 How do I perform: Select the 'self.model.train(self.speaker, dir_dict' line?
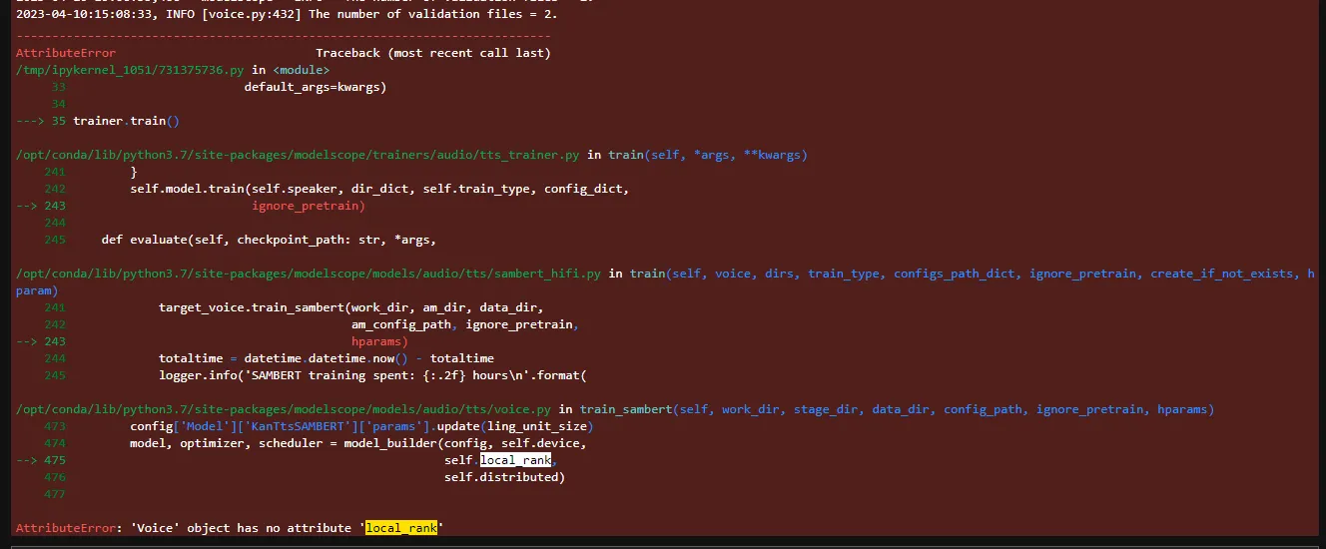(x=379, y=189)
